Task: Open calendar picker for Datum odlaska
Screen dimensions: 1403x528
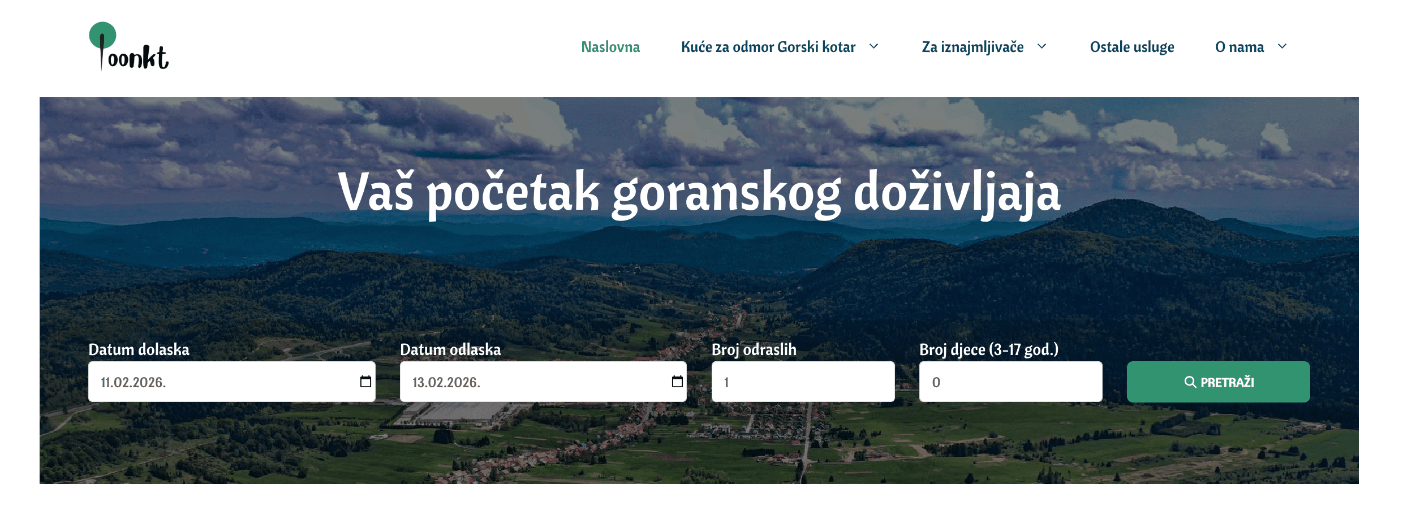Action: coord(677,382)
